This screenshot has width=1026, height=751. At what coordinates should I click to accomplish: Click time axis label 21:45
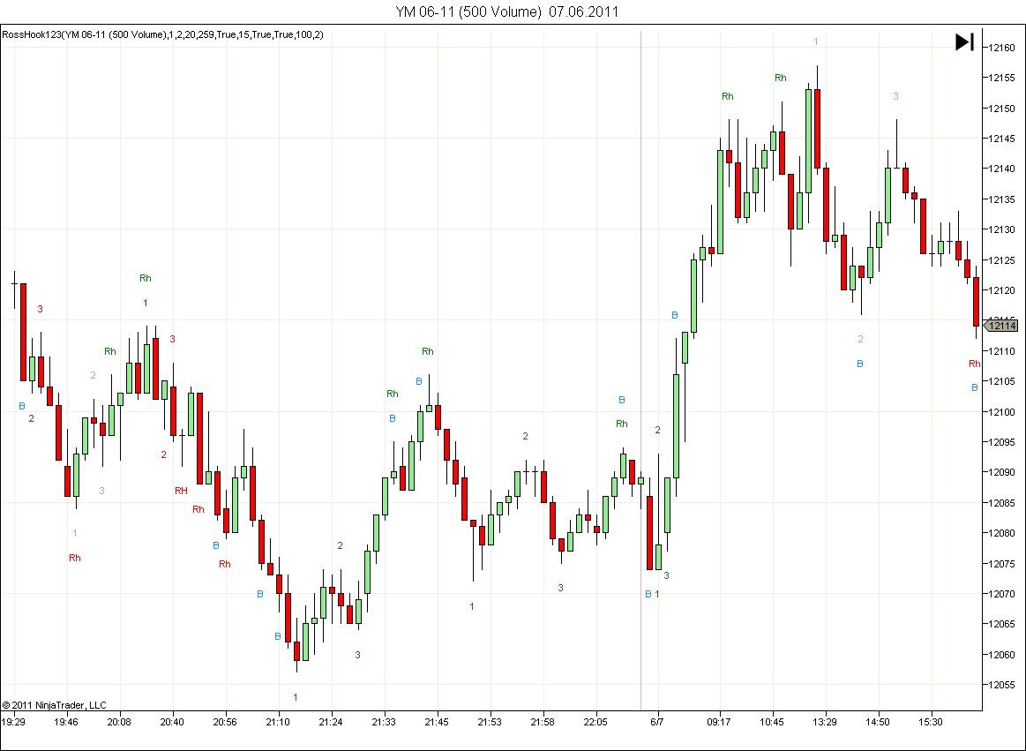pos(437,722)
